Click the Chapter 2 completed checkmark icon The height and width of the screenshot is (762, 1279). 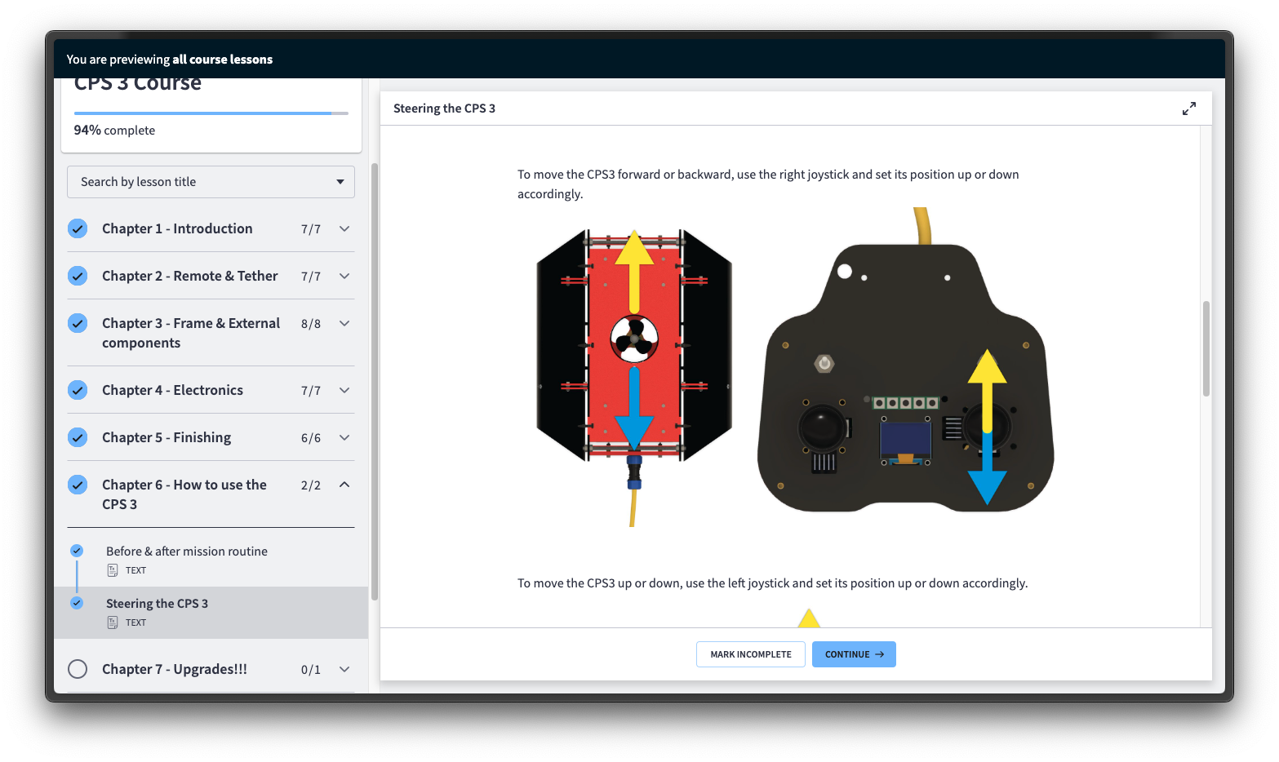pos(78,276)
